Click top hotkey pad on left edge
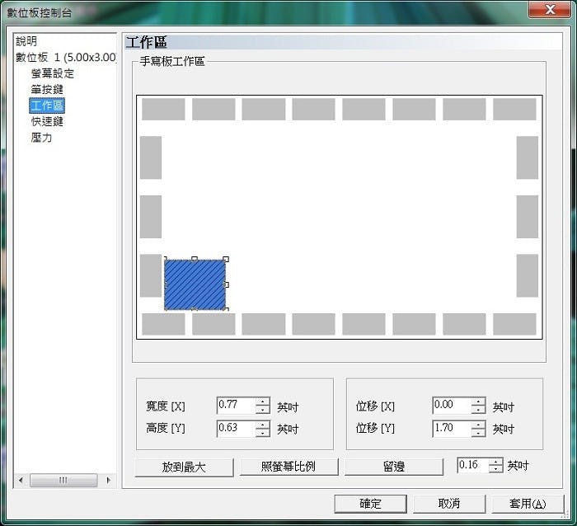This screenshot has width=577, height=526. 151,157
